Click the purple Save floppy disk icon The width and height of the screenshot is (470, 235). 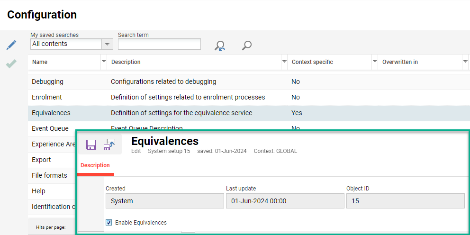point(91,145)
